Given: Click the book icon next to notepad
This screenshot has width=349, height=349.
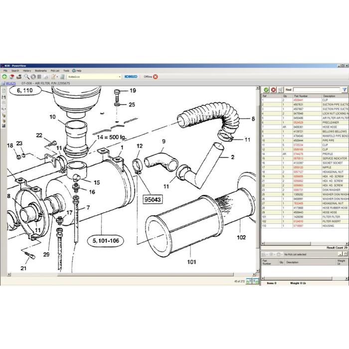Looking at the screenshot, I should pos(62,77).
